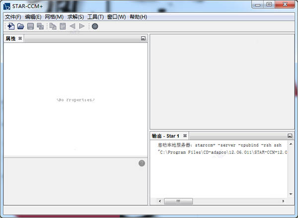Viewport: 298px width, 218px height.
Task: Click horizontal scrollbar right arrow in output
Action: [x=283, y=201]
